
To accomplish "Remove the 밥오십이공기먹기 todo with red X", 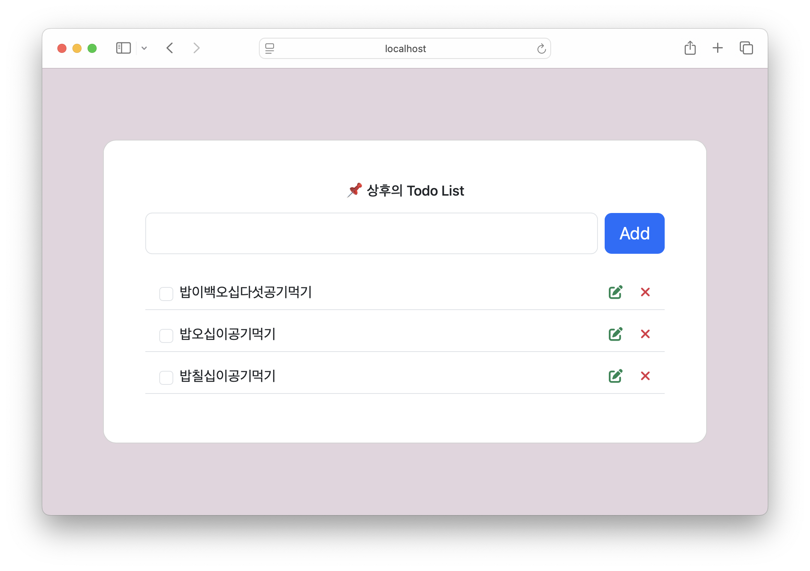I will tap(645, 334).
